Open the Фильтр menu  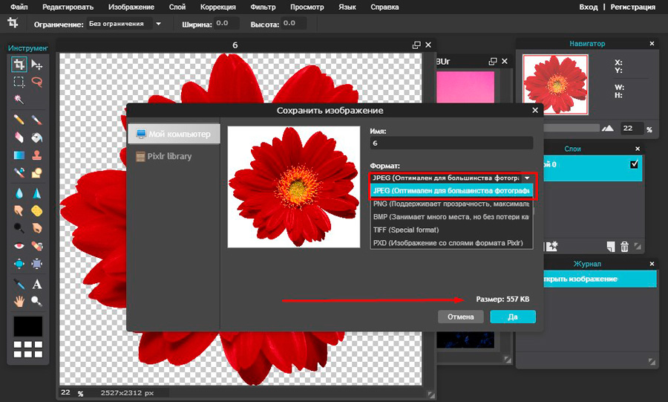(x=263, y=7)
